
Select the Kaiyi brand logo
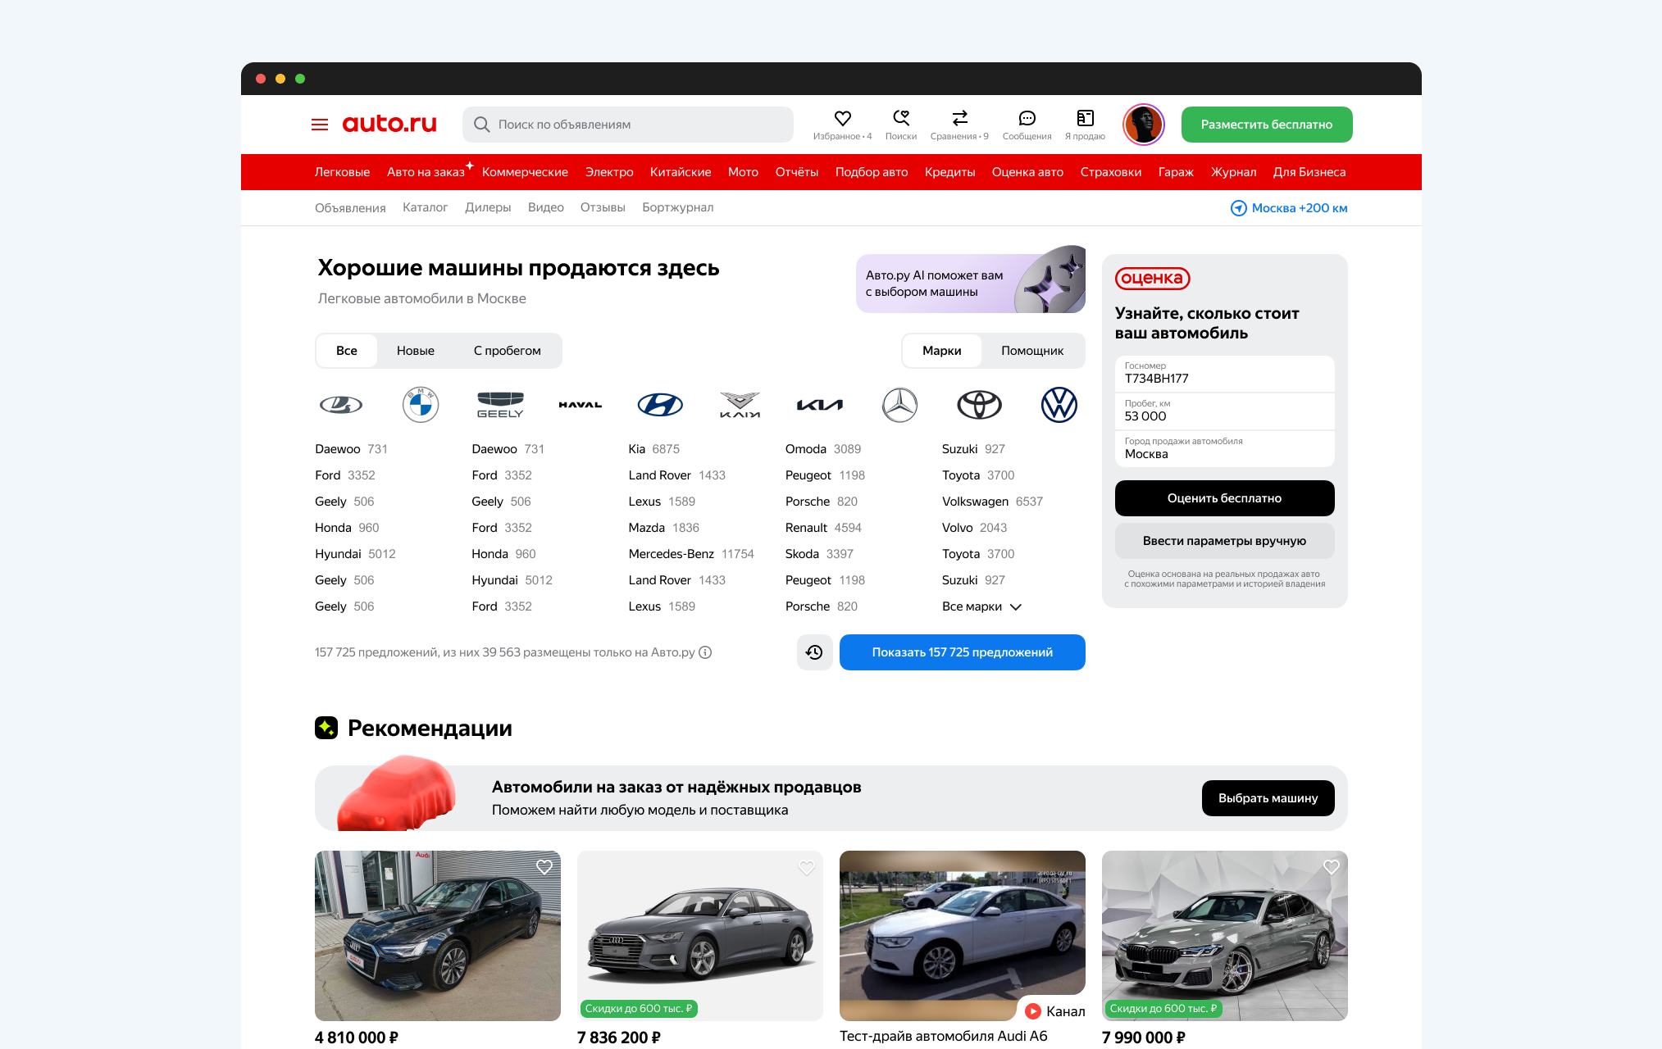(740, 405)
